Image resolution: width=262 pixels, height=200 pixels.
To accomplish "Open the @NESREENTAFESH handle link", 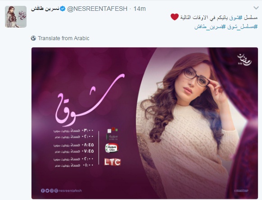I will 97,9.
